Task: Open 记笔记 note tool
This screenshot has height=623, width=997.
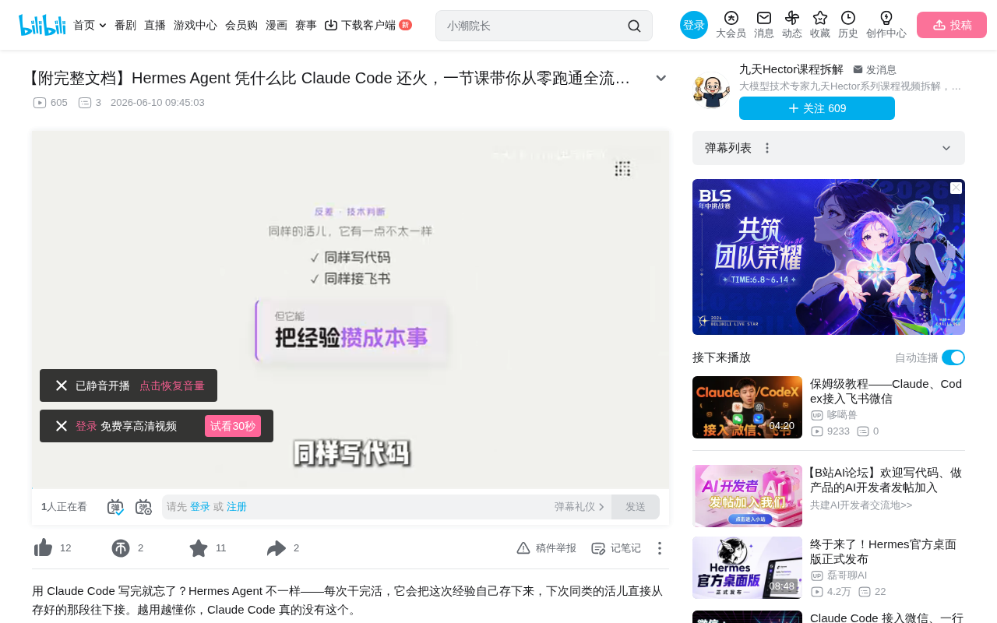Action: (x=616, y=548)
